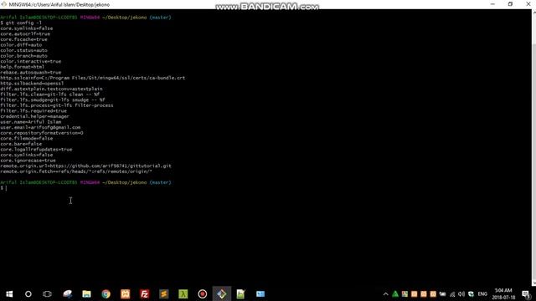Open the clock showing 5:04 AM
The height and width of the screenshot is (301, 536).
pyautogui.click(x=503, y=293)
